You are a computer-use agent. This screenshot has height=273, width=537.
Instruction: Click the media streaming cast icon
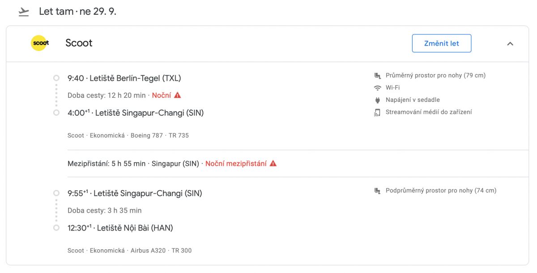click(378, 113)
